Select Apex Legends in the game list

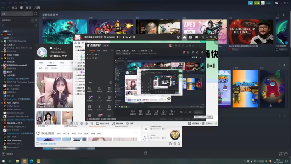(x=13, y=103)
